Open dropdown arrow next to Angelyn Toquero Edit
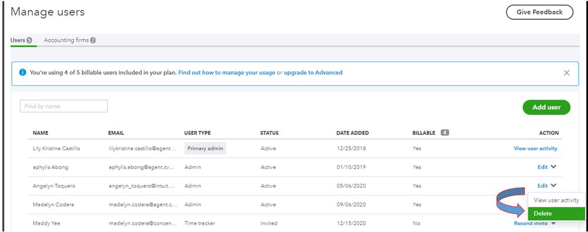The image size is (588, 232). pos(554,185)
